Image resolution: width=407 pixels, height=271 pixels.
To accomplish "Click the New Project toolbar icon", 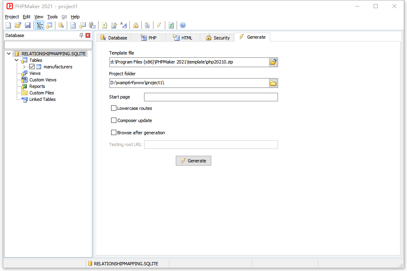I will click(8, 25).
